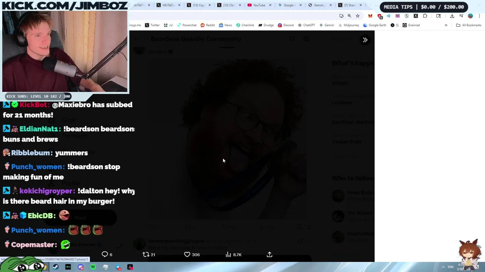Like the post with 306 likes

click(192, 255)
